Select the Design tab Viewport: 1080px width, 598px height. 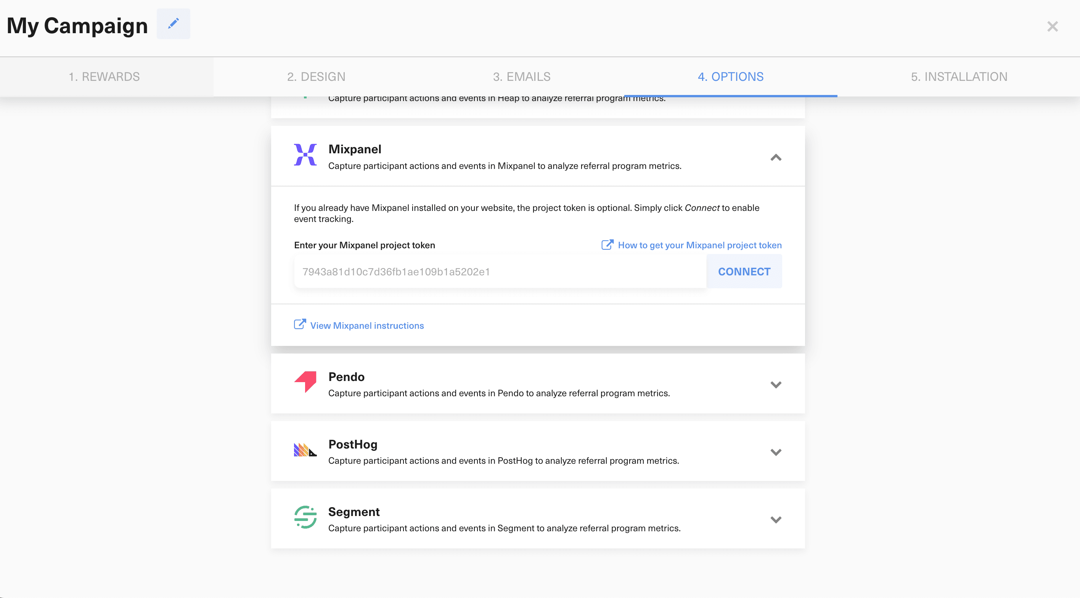click(316, 77)
